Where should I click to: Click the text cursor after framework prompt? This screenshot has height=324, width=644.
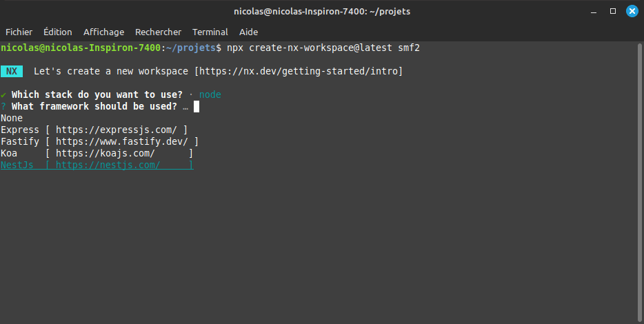pyautogui.click(x=197, y=106)
